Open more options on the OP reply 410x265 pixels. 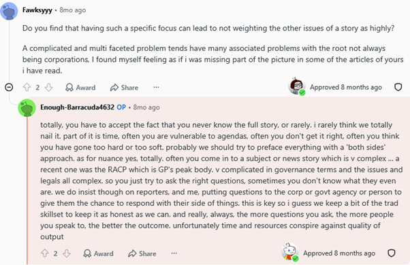[174, 253]
